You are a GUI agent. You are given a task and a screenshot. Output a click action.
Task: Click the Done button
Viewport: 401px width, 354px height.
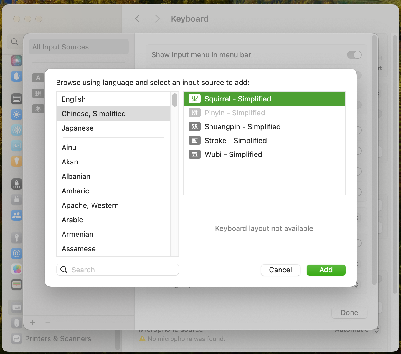pos(349,313)
